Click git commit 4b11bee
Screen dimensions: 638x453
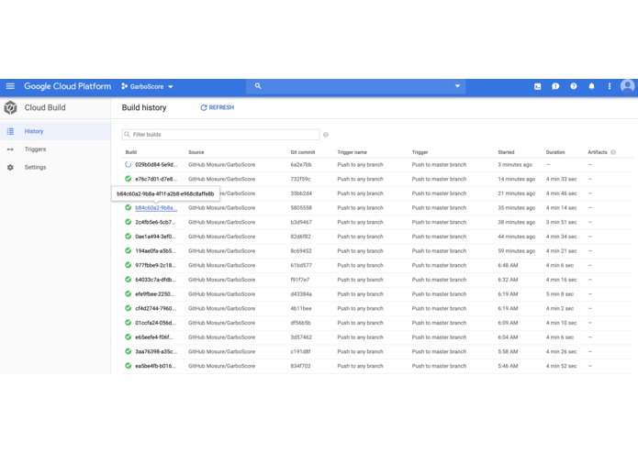301,308
